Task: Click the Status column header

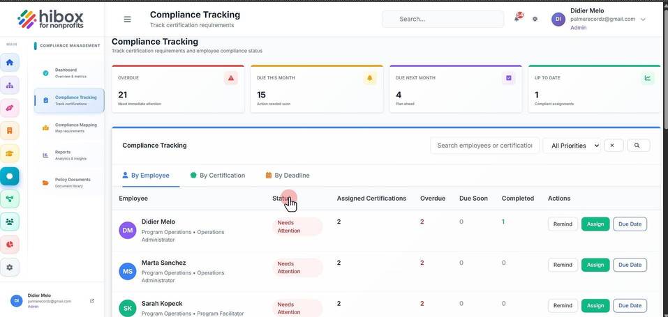Action: [281, 199]
